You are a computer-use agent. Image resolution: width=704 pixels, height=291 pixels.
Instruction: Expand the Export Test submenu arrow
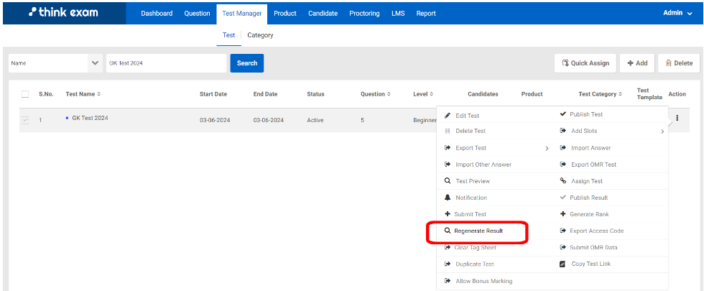(547, 148)
